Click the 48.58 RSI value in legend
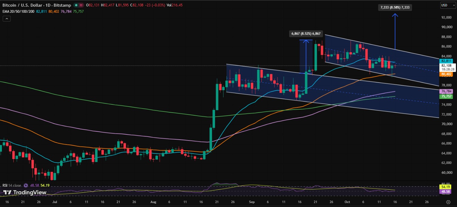This screenshot has height=207, width=457. (x=34, y=185)
